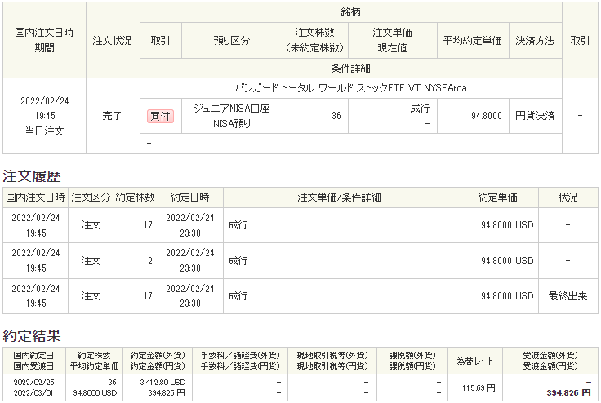This screenshot has width=601, height=403.
Task: Click the 為替レート value 115.69 円
Action: coord(479,388)
